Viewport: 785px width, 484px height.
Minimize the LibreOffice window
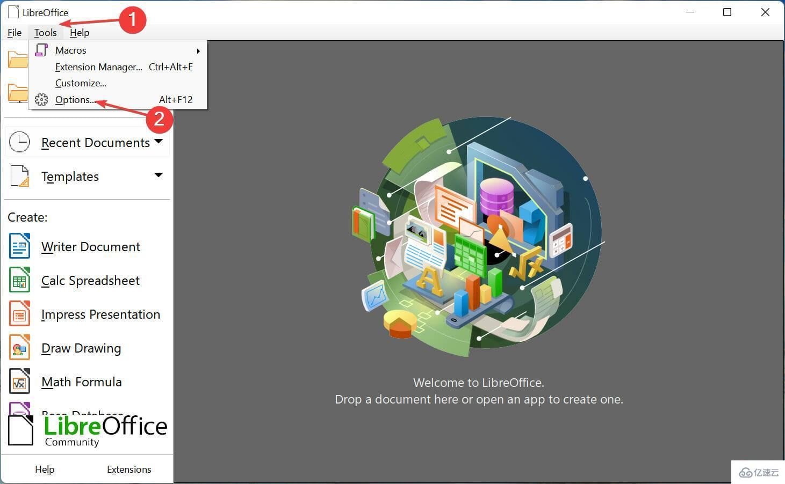click(690, 12)
